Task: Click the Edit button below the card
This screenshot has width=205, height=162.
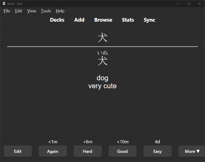Action: 18,151
